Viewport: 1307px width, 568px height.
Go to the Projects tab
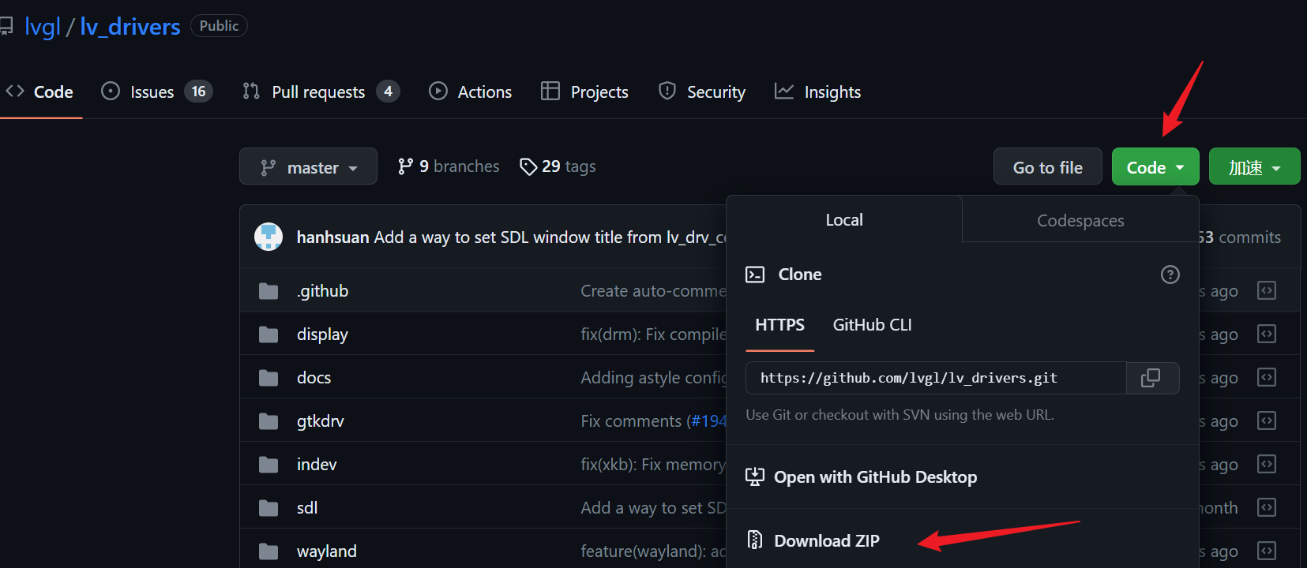point(584,92)
